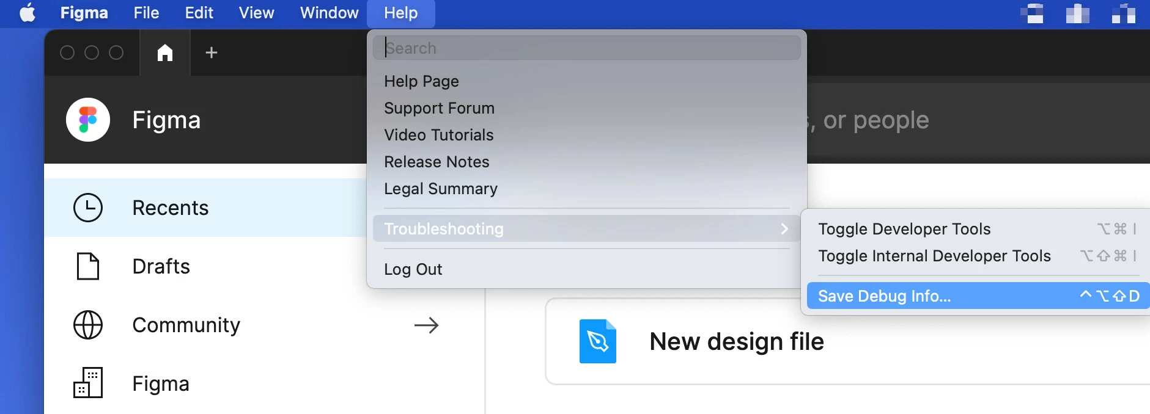Click the Home tab icon
The width and height of the screenshot is (1150, 414).
(x=165, y=53)
